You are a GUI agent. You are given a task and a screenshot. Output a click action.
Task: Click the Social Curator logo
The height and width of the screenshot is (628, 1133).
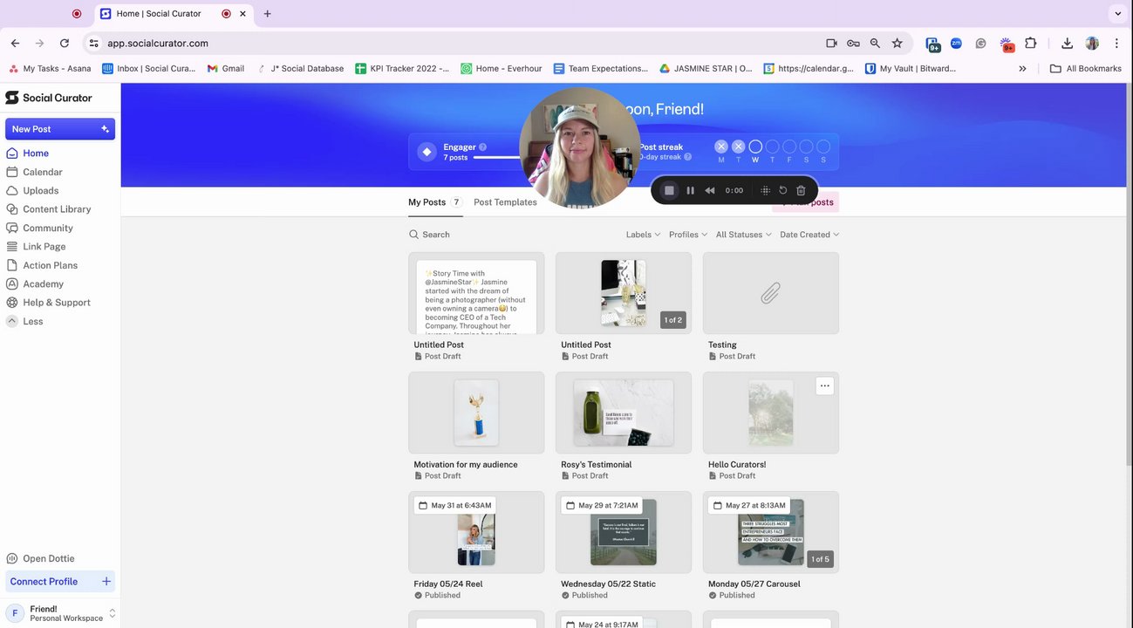pyautogui.click(x=49, y=98)
